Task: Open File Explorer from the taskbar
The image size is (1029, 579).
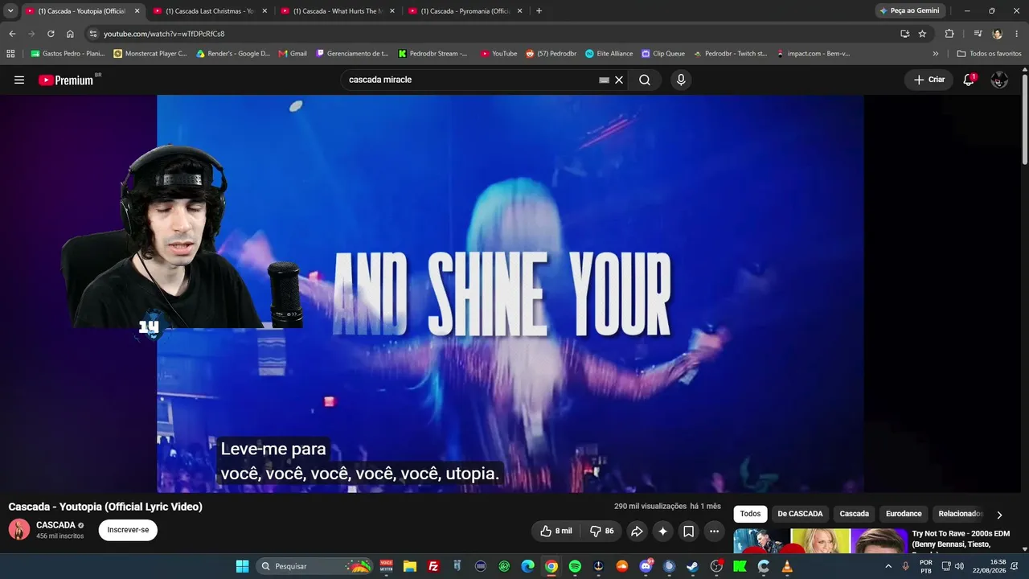Action: [410, 566]
